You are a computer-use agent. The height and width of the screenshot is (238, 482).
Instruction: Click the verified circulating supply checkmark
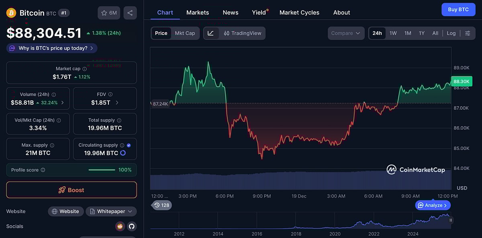pyautogui.click(x=128, y=145)
